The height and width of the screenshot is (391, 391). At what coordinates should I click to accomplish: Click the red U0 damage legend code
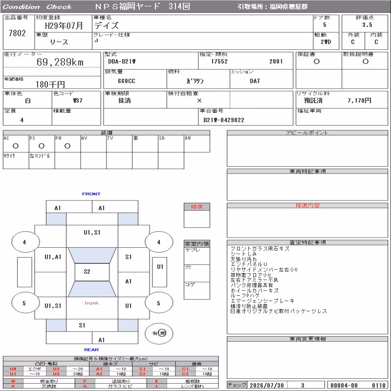13,369
